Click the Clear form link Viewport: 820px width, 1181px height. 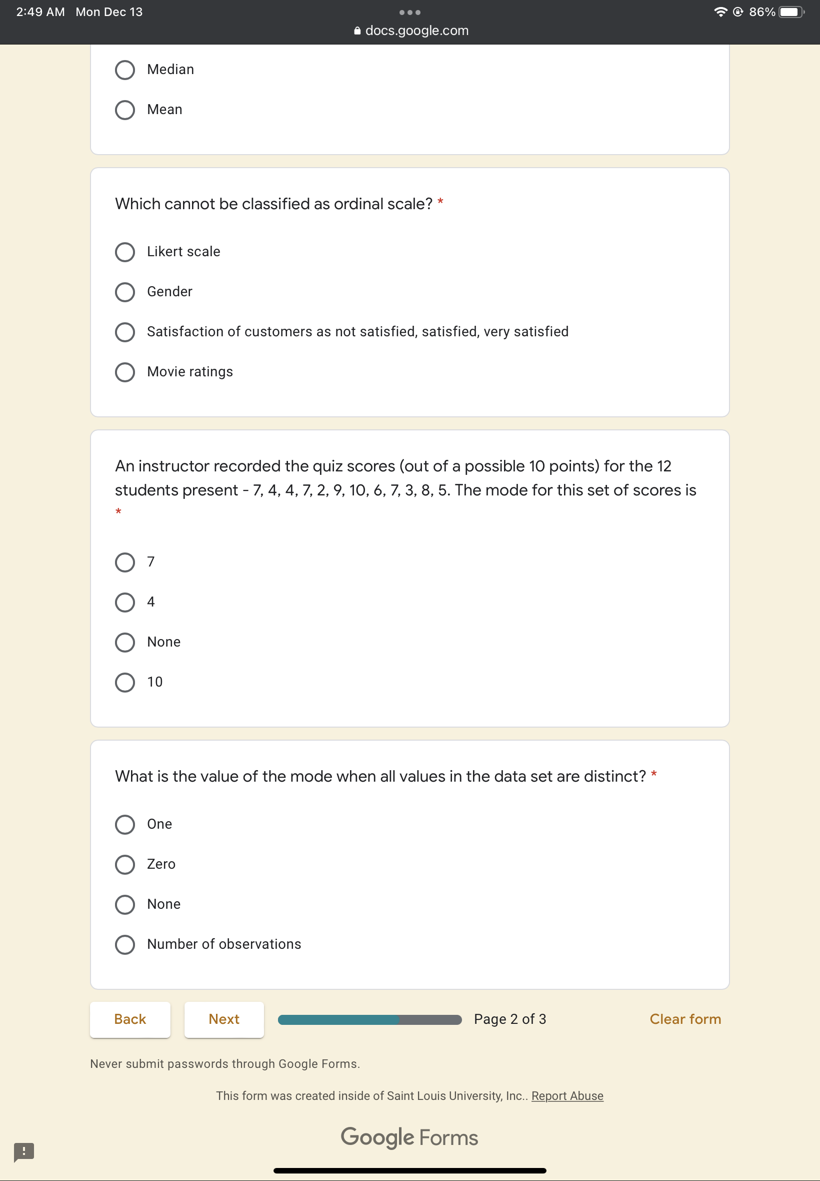[x=685, y=1019]
